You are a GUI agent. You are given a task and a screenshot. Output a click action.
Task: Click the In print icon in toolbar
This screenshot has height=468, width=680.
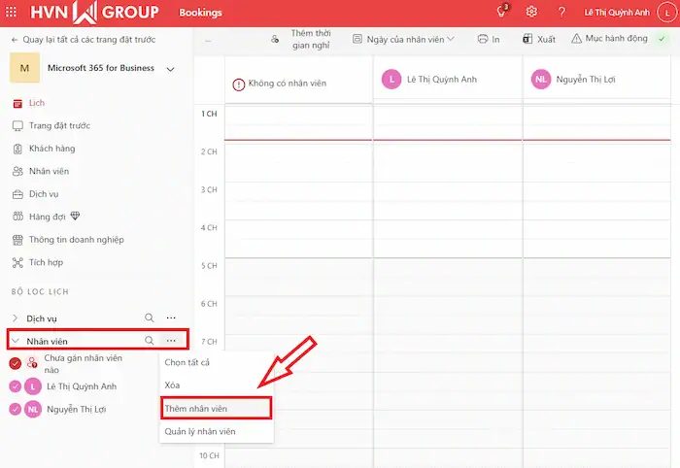pyautogui.click(x=489, y=39)
